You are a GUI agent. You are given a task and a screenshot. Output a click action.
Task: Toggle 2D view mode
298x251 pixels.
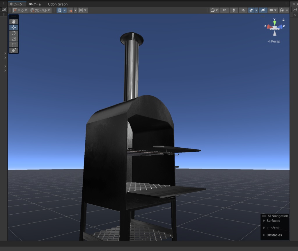[224, 10]
